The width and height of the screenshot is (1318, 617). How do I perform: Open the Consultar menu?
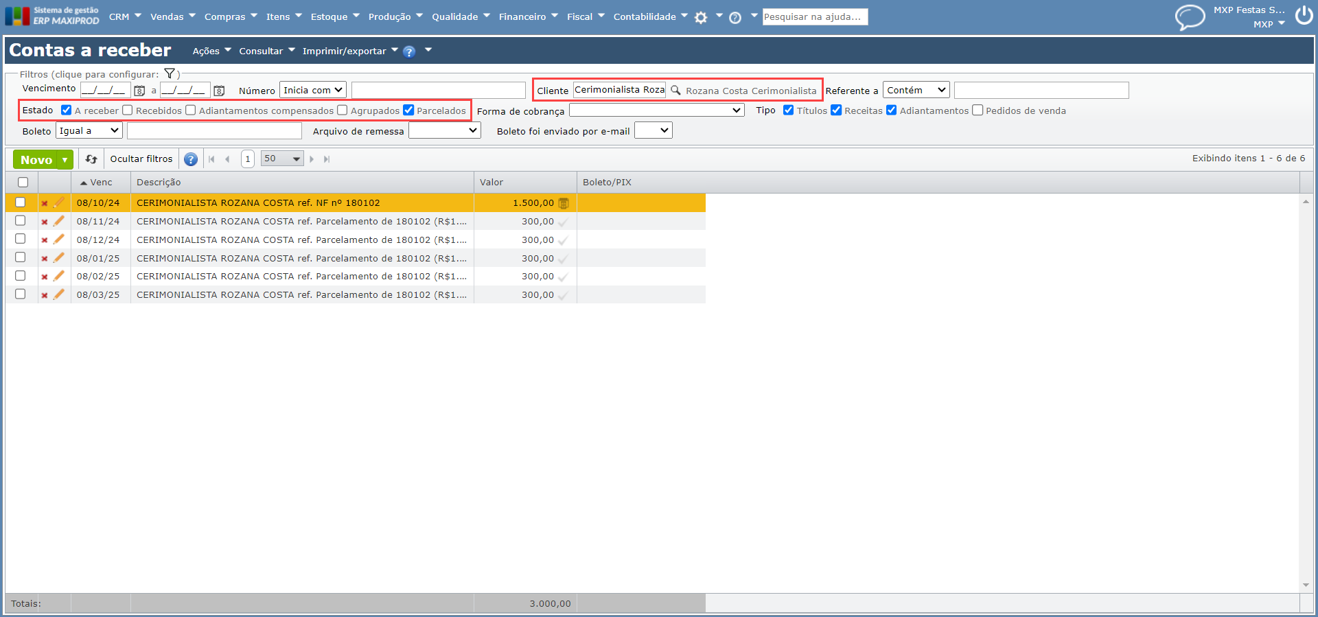click(x=267, y=51)
